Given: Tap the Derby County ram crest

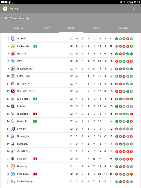Looking at the screenshot, I should point(13,182).
